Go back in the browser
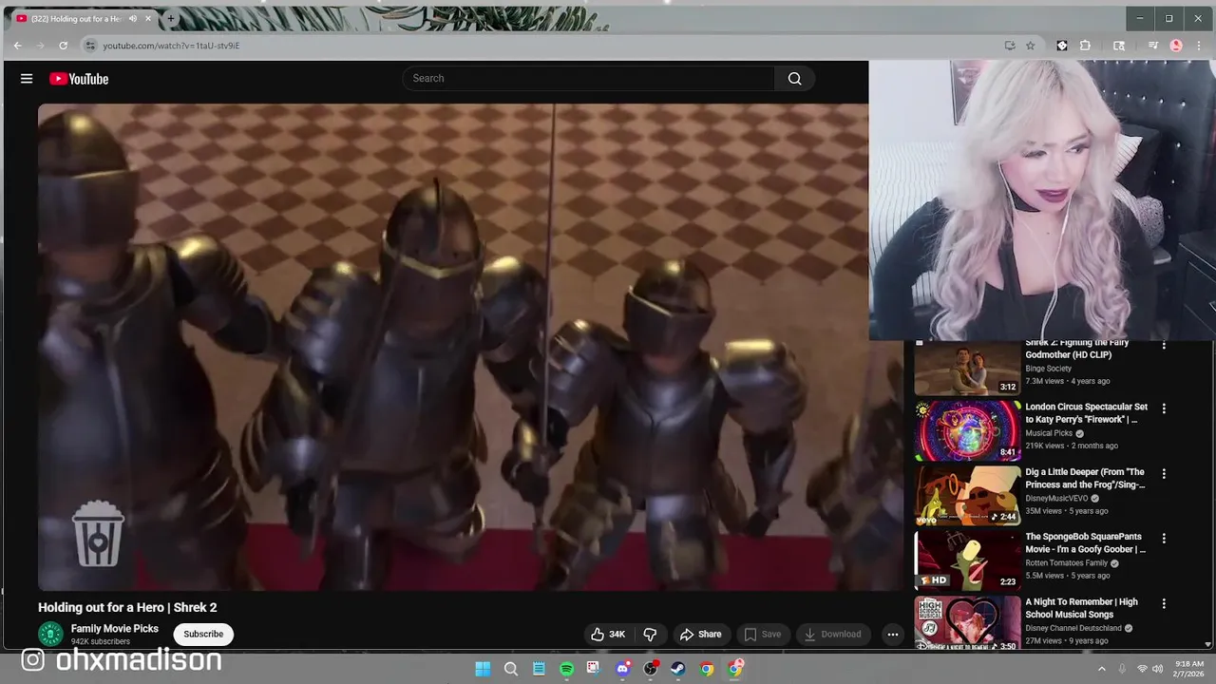The image size is (1216, 684). click(17, 46)
